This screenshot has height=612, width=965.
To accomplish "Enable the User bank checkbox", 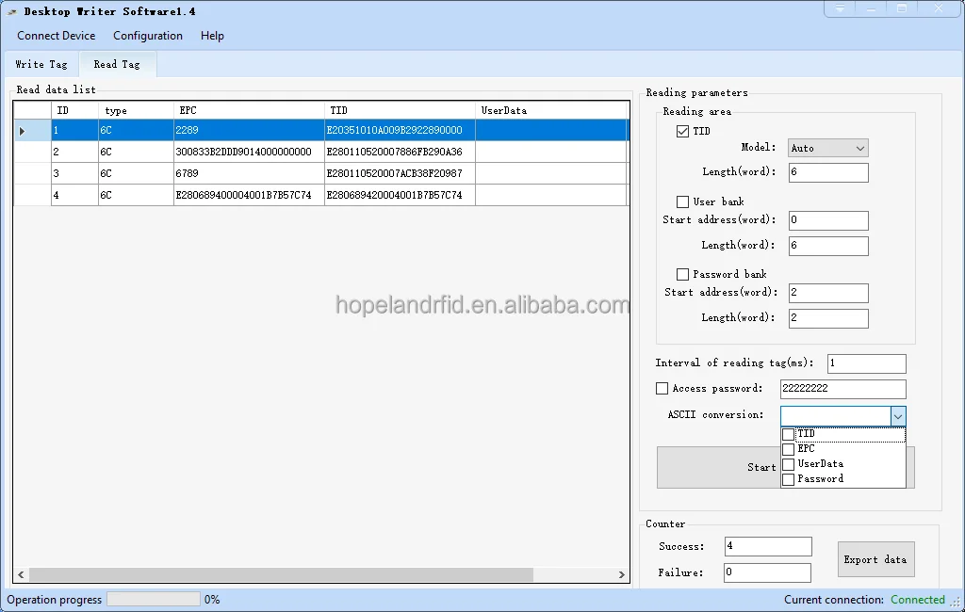I will [683, 201].
